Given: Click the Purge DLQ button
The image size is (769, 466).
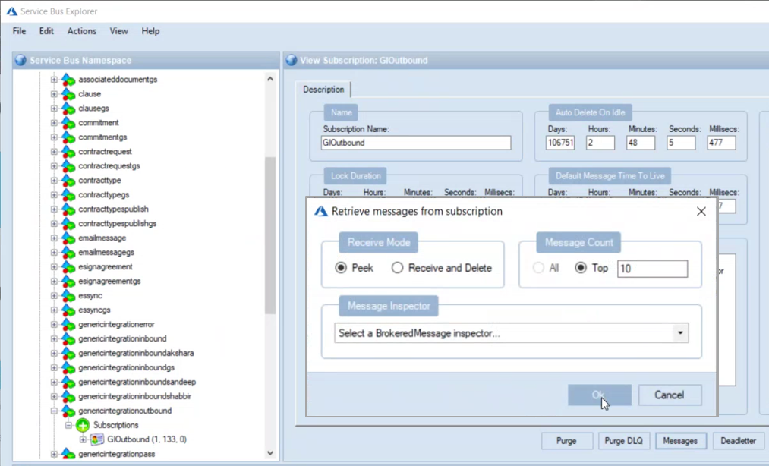Looking at the screenshot, I should [x=625, y=441].
